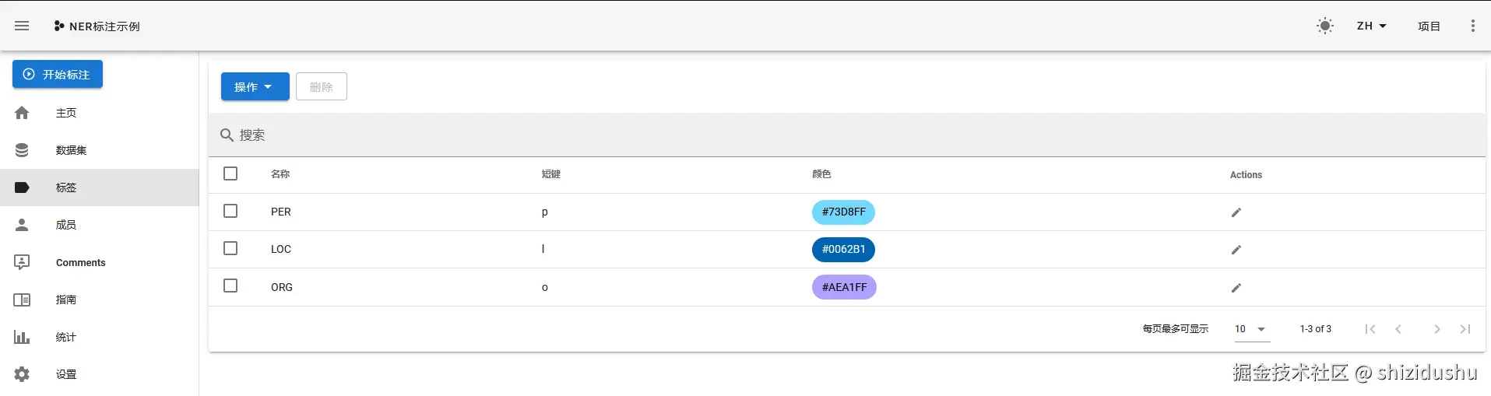Open the ZH language dropdown
Image resolution: width=1491 pixels, height=396 pixels.
click(x=1371, y=26)
